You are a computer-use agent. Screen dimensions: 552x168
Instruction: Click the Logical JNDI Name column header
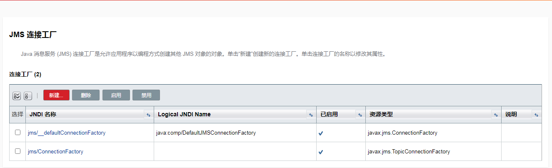point(184,114)
